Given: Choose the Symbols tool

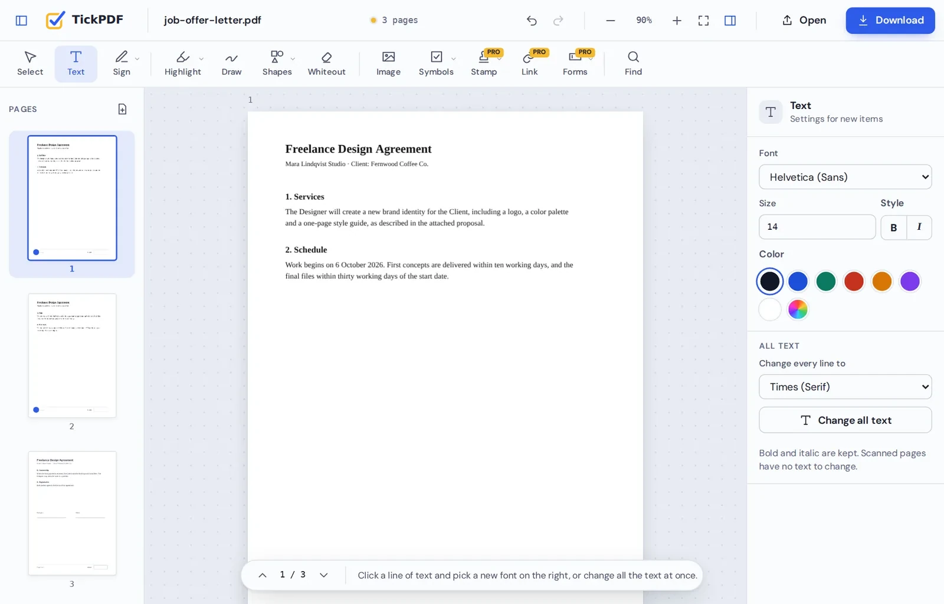Looking at the screenshot, I should pyautogui.click(x=436, y=64).
